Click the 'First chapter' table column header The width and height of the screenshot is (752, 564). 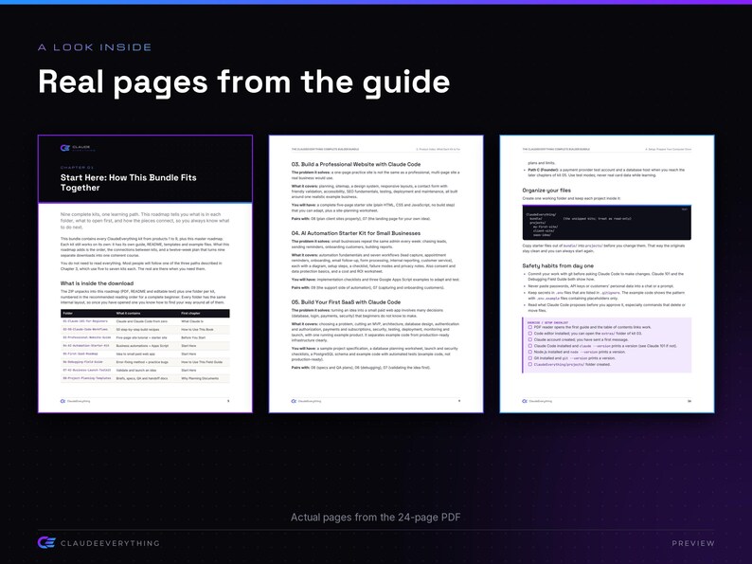tap(190, 314)
